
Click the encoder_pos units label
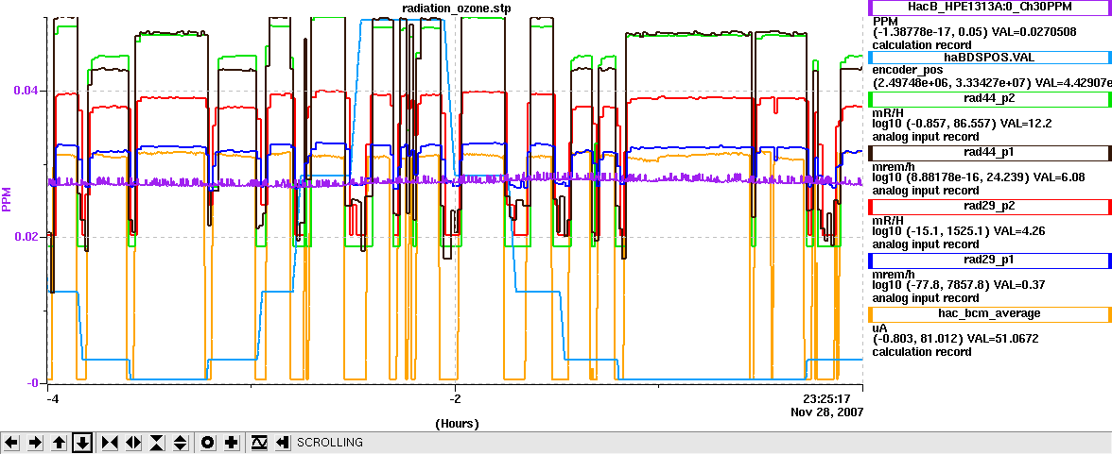(x=907, y=70)
